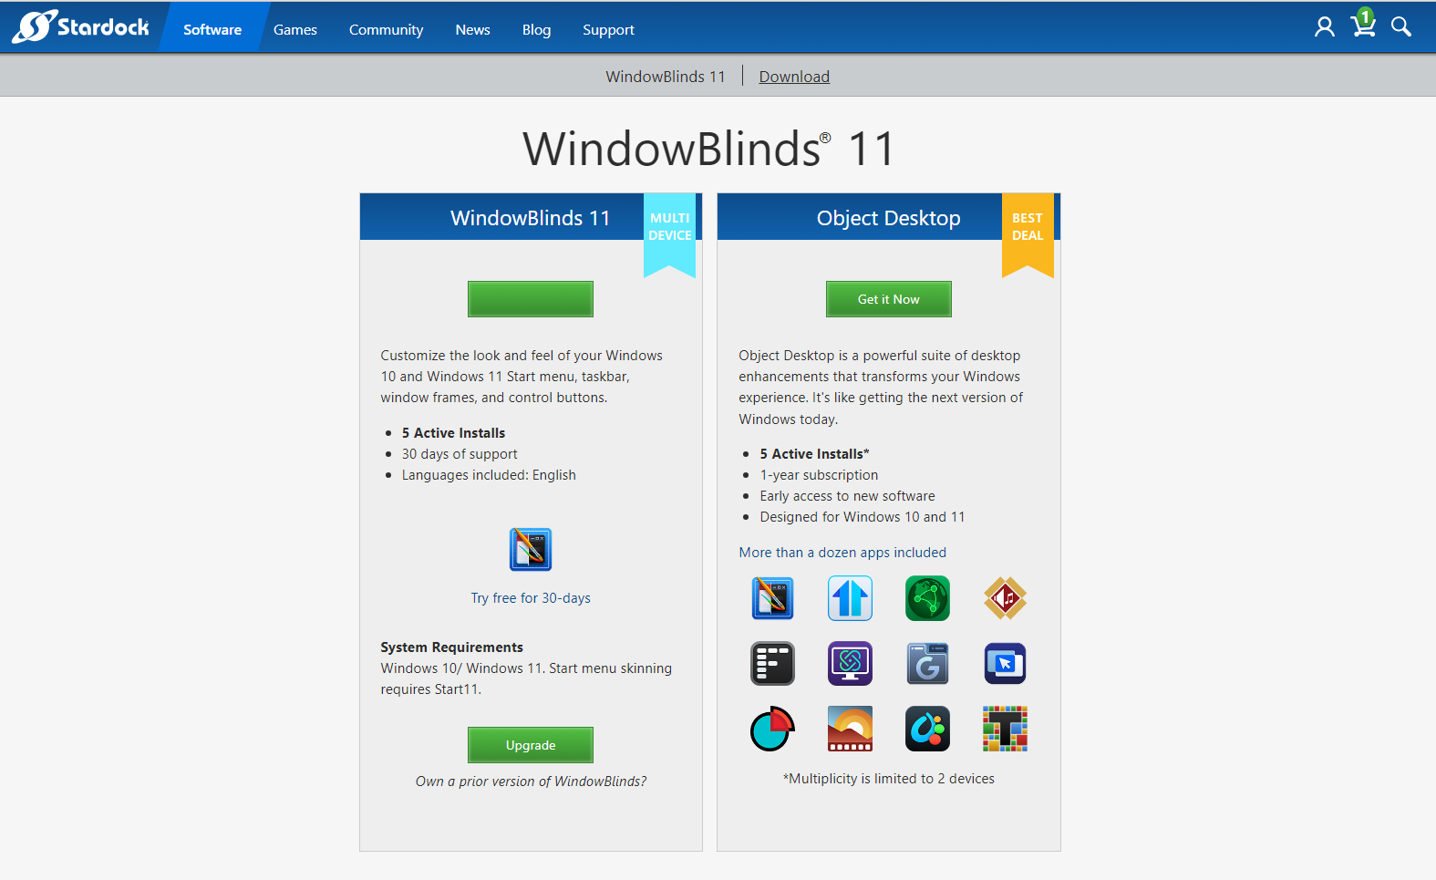Click the teal and red pie-circle icon
1436x880 pixels.
(773, 729)
